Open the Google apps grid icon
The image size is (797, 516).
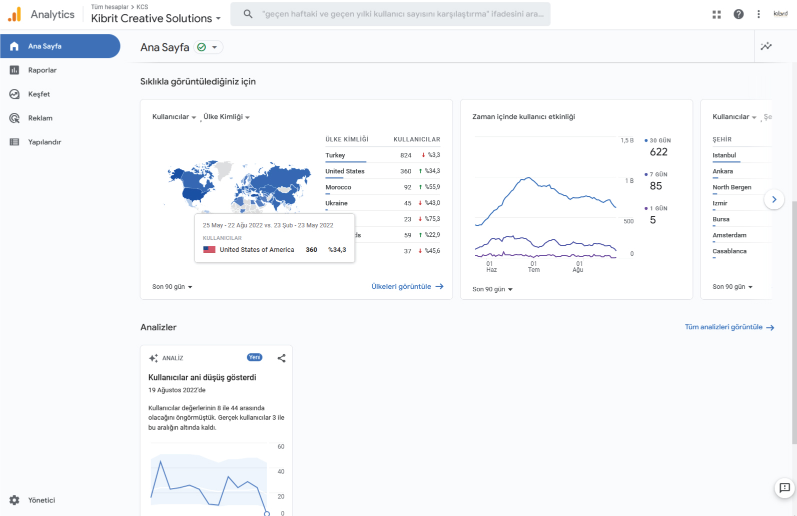(716, 14)
